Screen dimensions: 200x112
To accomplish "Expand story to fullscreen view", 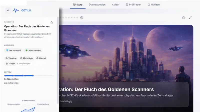I will pyautogui.click(x=190, y=18).
